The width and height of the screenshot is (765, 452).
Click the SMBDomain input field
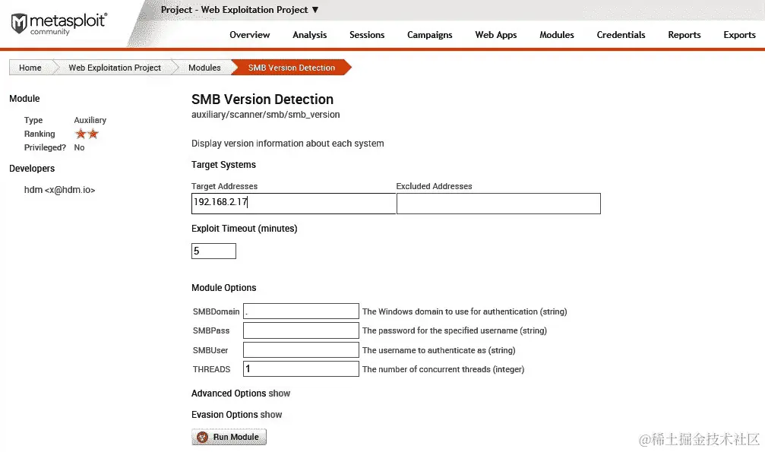(301, 311)
